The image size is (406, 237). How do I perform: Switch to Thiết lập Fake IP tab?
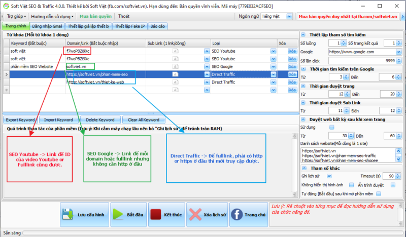(130, 26)
